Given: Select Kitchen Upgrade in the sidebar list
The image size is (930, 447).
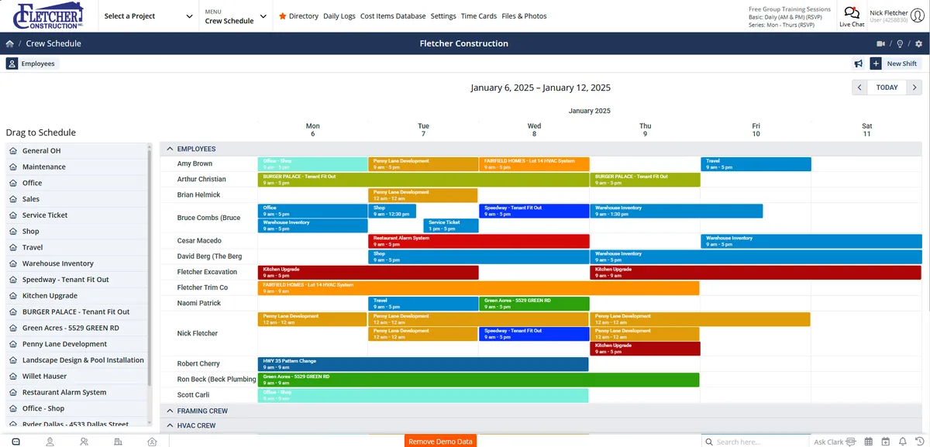Looking at the screenshot, I should (50, 296).
